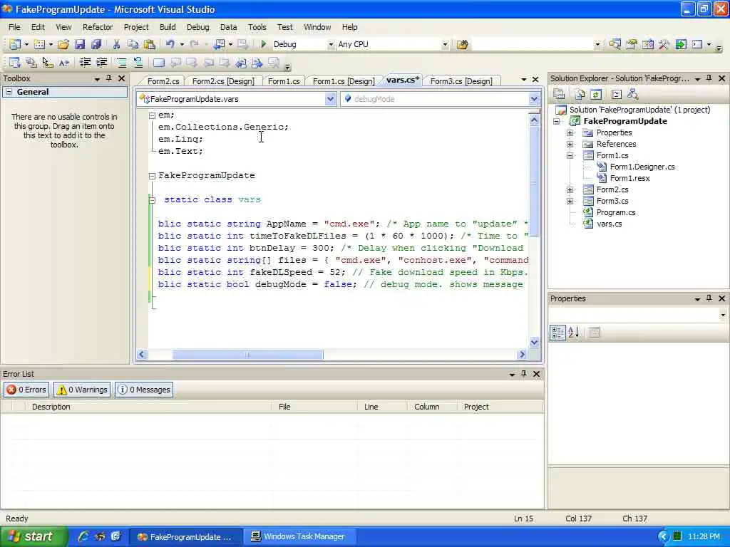Click the Navigate Backward icon
This screenshot has width=730, height=547.
tap(218, 44)
